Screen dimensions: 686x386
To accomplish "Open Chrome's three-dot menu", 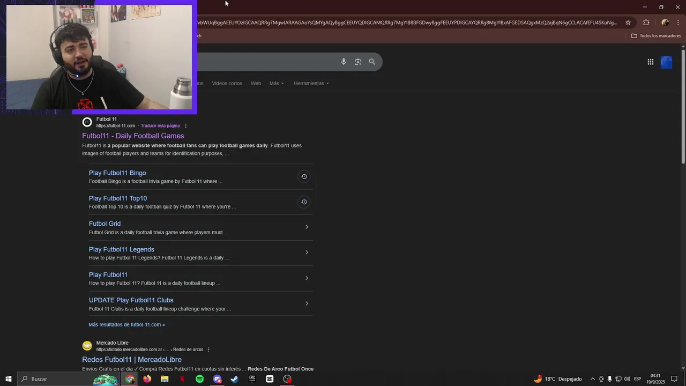I will [678, 23].
